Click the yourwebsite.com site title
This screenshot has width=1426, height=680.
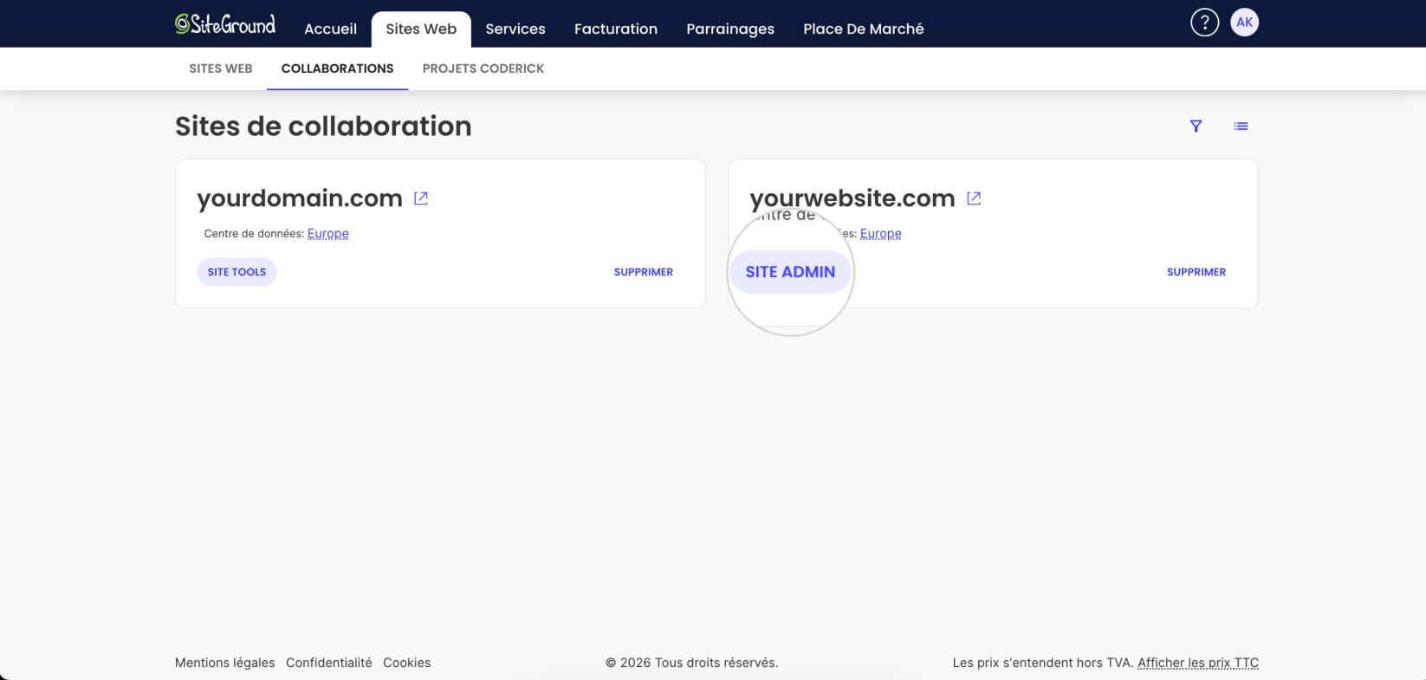click(x=852, y=198)
